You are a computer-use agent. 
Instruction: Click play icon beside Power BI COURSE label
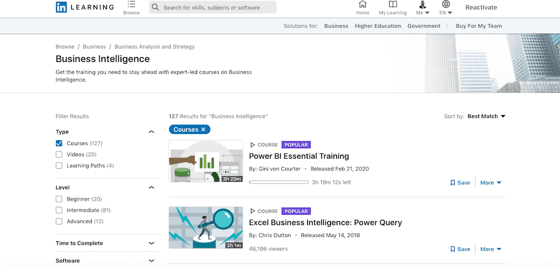[253, 145]
